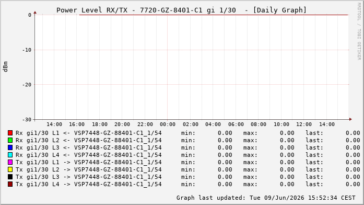Click the 02:00 time axis label
Viewport: 364px width, 205px height.
tap(191, 124)
